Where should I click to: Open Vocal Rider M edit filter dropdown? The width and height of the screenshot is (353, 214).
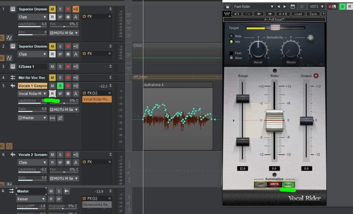point(32,94)
